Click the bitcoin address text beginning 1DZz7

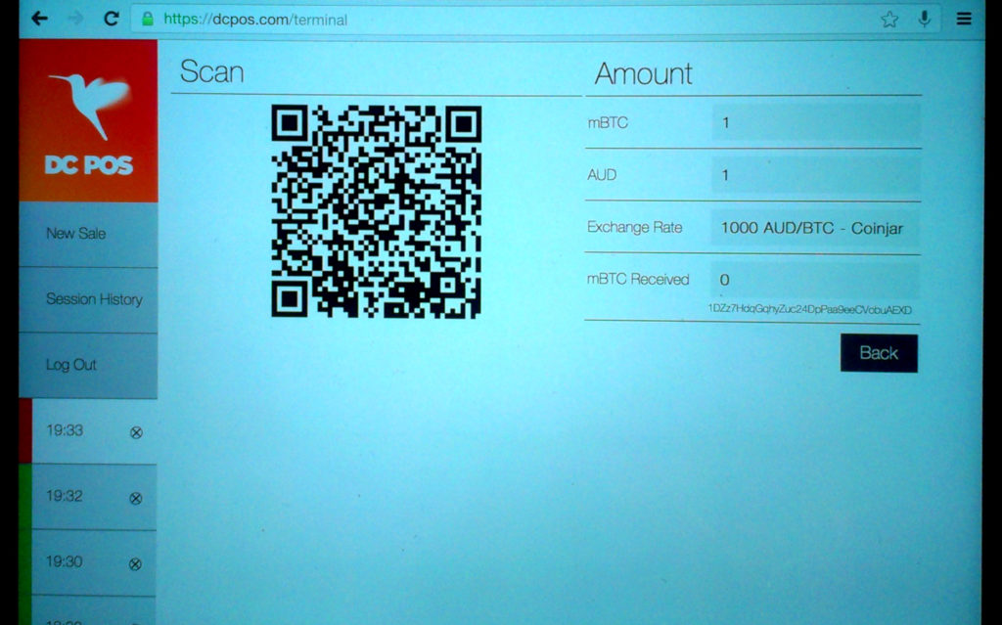click(x=809, y=310)
